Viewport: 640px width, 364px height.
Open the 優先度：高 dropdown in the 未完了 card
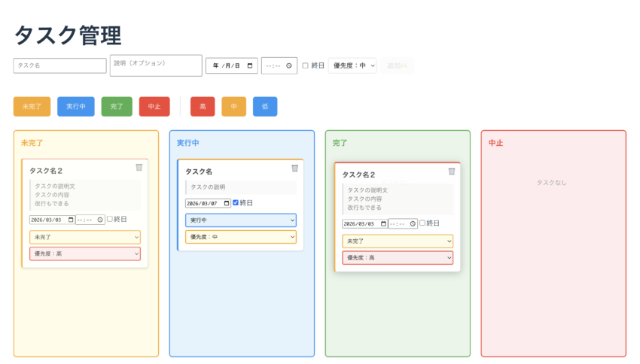[x=84, y=254]
